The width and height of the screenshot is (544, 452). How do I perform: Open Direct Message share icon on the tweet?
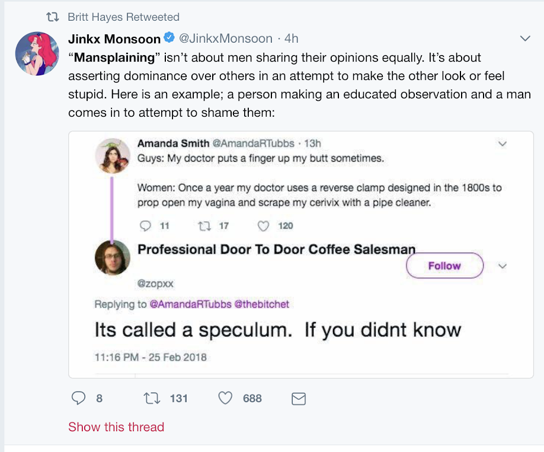click(300, 399)
